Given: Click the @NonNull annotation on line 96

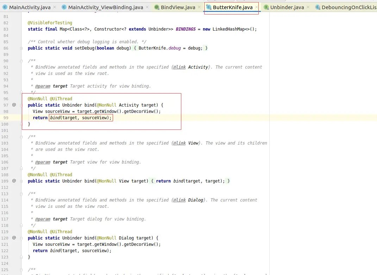Looking at the screenshot, I should pos(38,98).
